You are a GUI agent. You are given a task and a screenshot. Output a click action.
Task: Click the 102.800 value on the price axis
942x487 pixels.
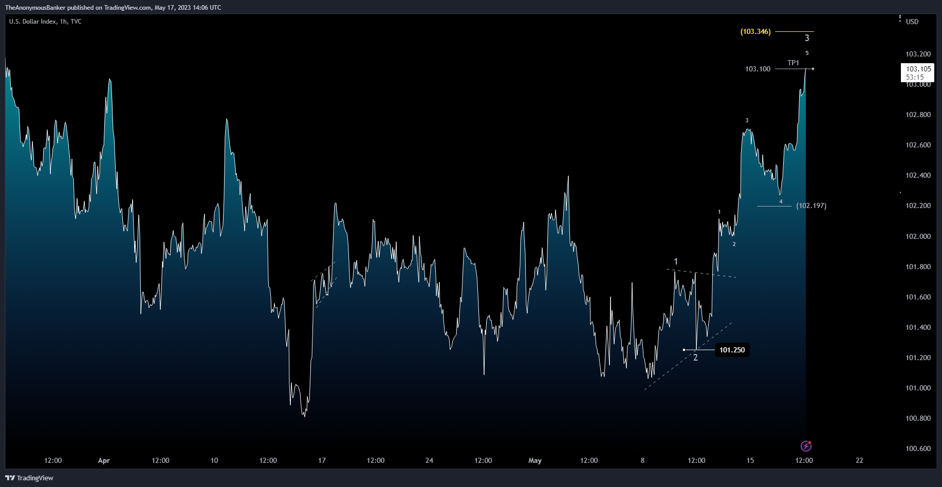point(918,115)
